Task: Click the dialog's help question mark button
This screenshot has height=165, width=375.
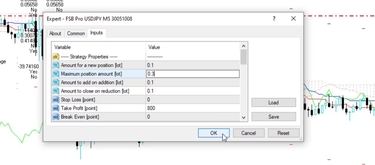Action: [x=274, y=19]
